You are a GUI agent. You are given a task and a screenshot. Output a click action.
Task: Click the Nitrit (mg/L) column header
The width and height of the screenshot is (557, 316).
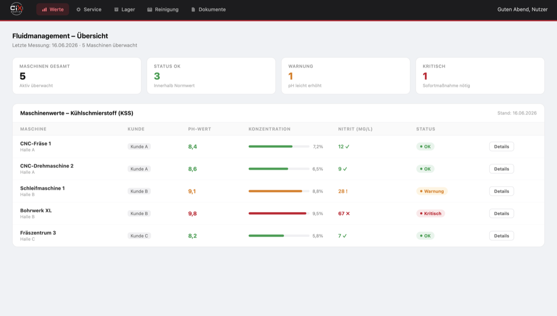356,129
